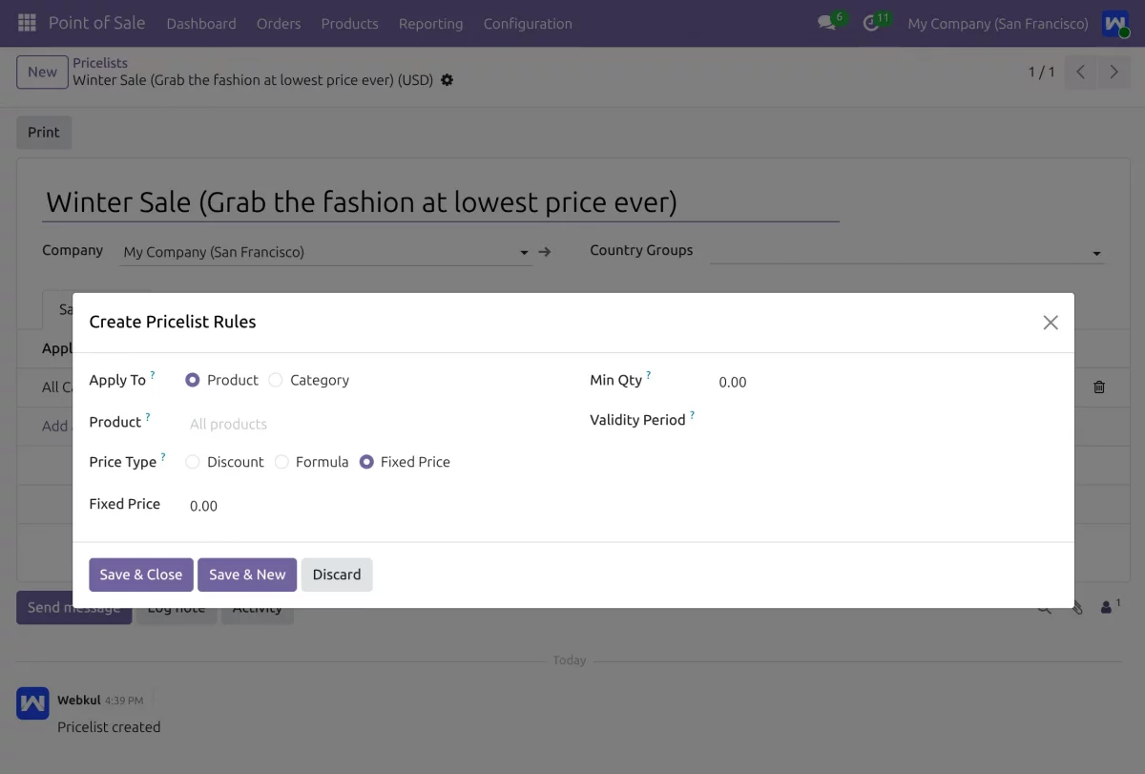Open company switcher My Company (San Francisco)
The height and width of the screenshot is (774, 1145).
point(997,24)
